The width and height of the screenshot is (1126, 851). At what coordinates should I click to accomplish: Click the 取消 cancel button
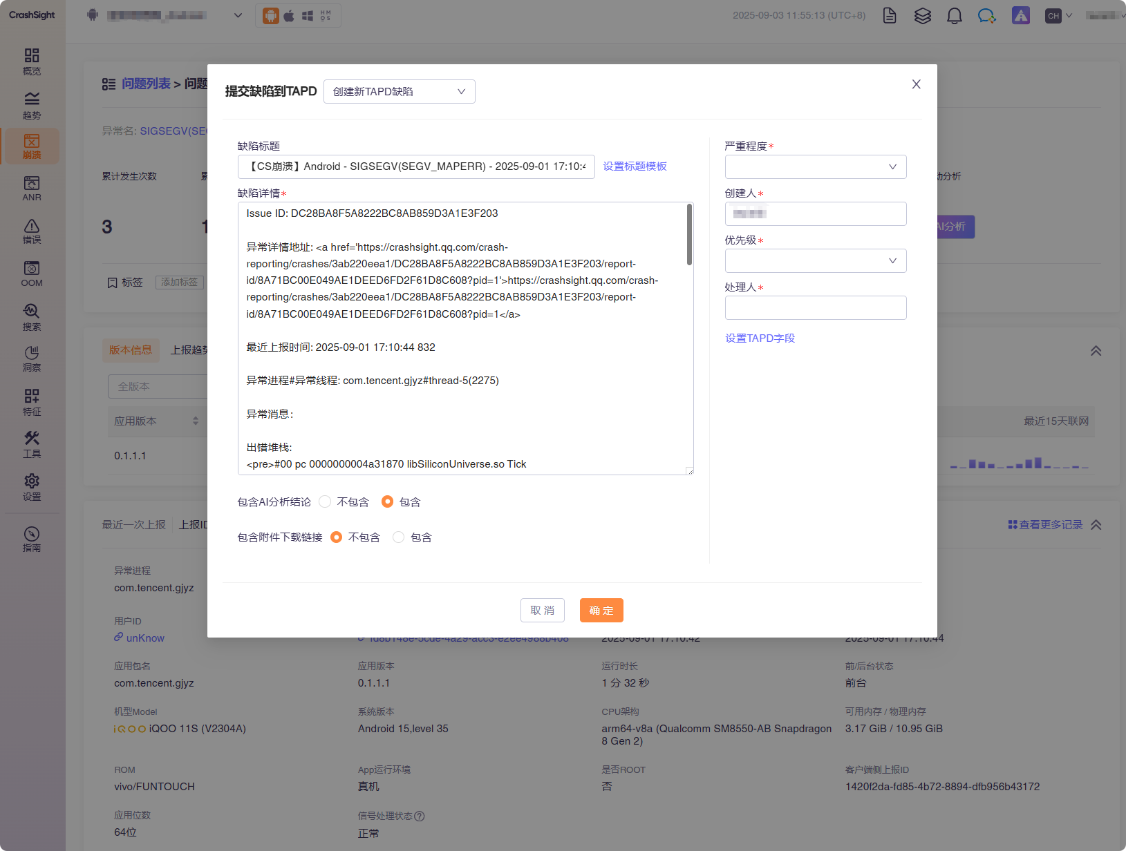pyautogui.click(x=542, y=611)
